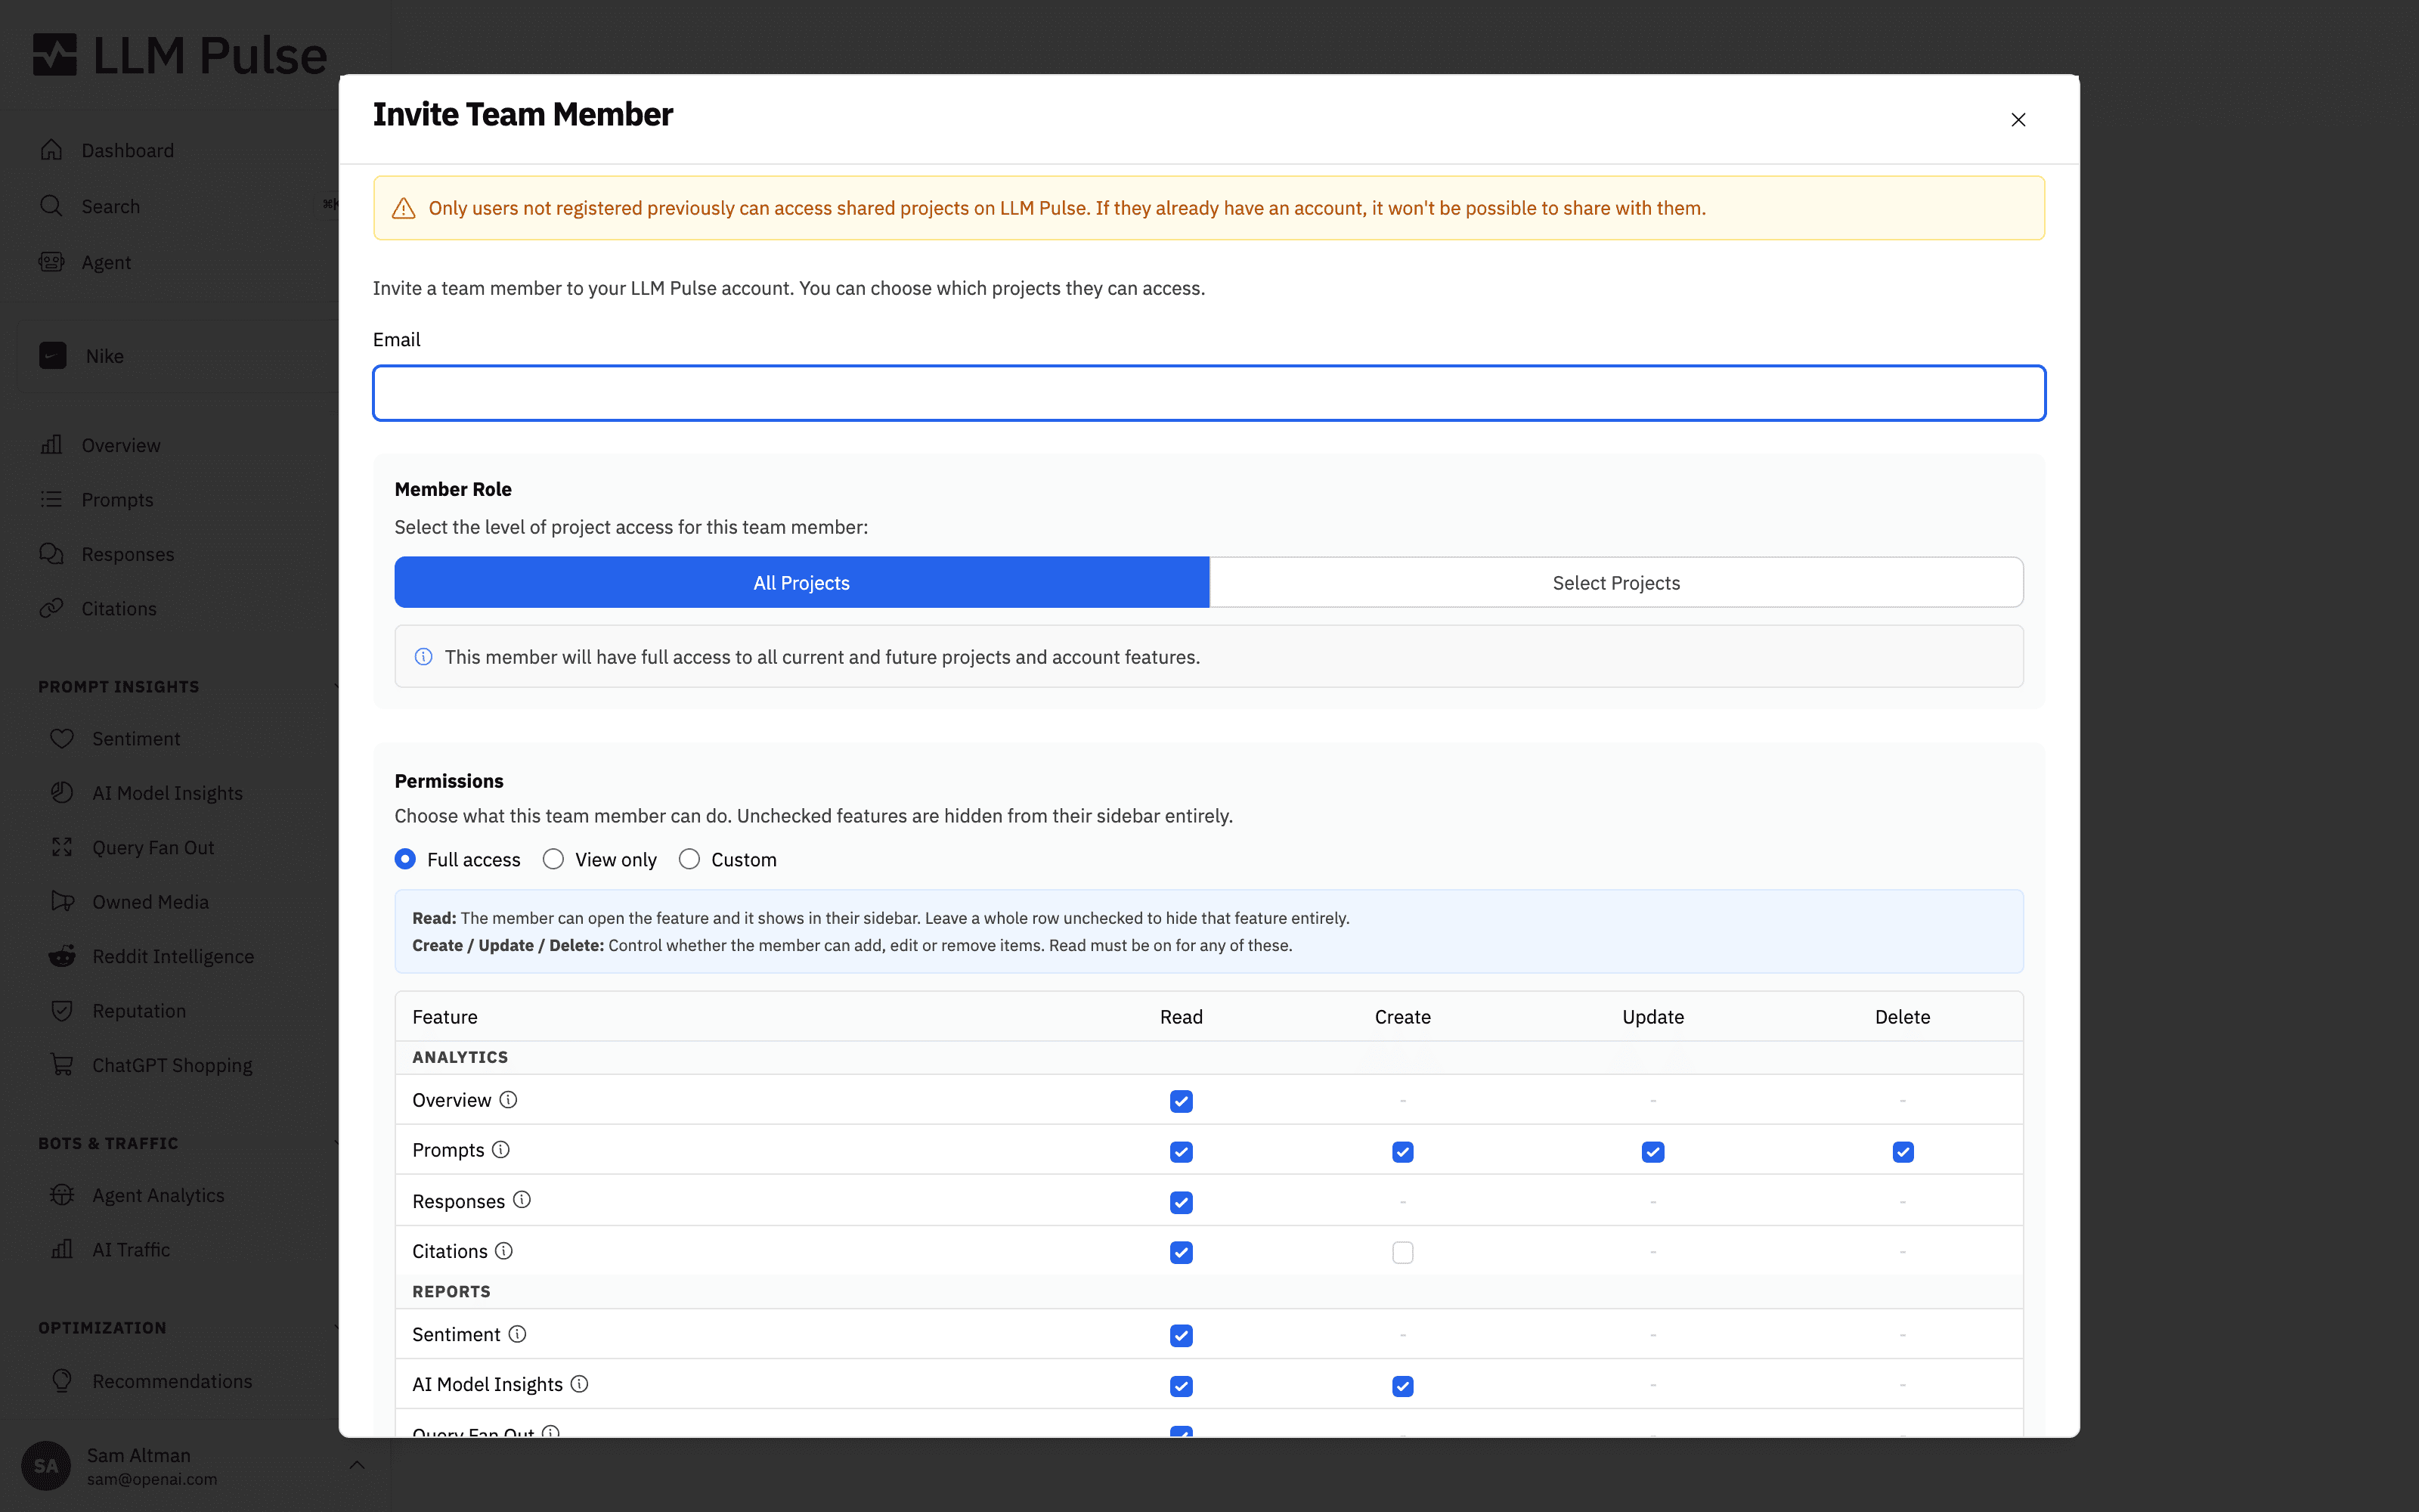
Task: Toggle Prompts Create checkbox
Action: click(x=1402, y=1152)
